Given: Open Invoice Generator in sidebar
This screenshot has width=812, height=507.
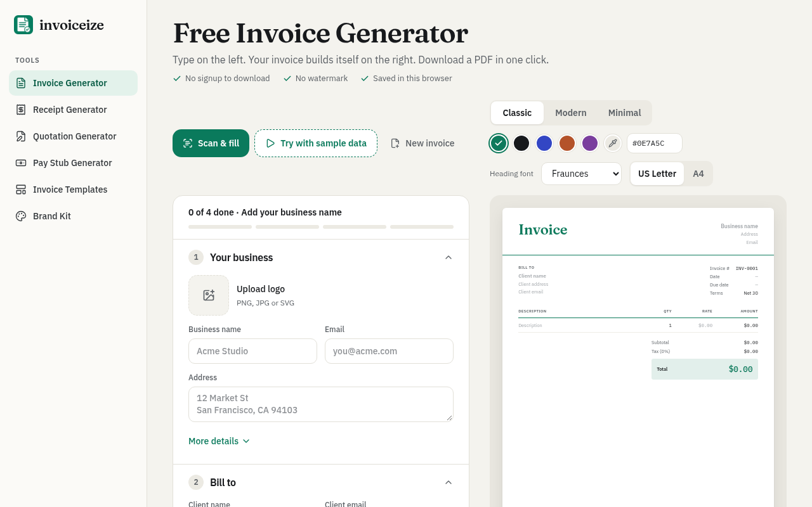Looking at the screenshot, I should coord(73,83).
